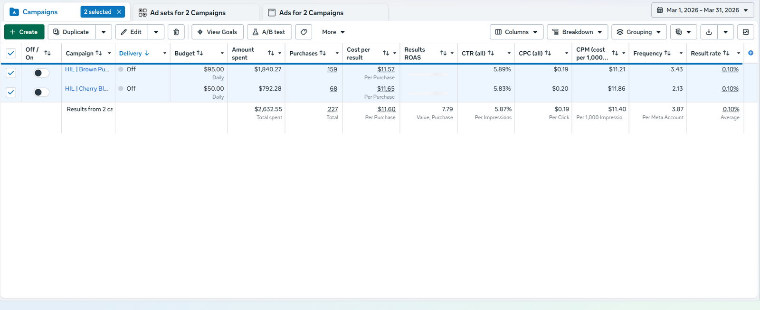The width and height of the screenshot is (760, 310).
Task: Uncheck the select-all header checkbox
Action: 11,53
